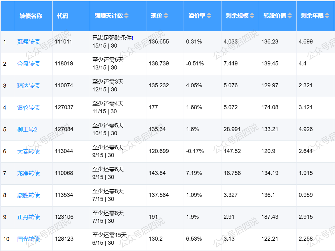Click the sort arrows beside 现价
335x251 pixels.
click(166, 16)
